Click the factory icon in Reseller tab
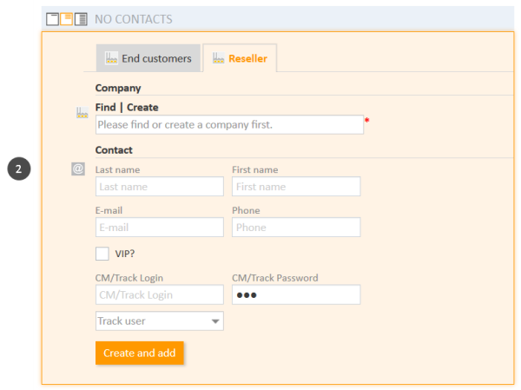 point(218,58)
